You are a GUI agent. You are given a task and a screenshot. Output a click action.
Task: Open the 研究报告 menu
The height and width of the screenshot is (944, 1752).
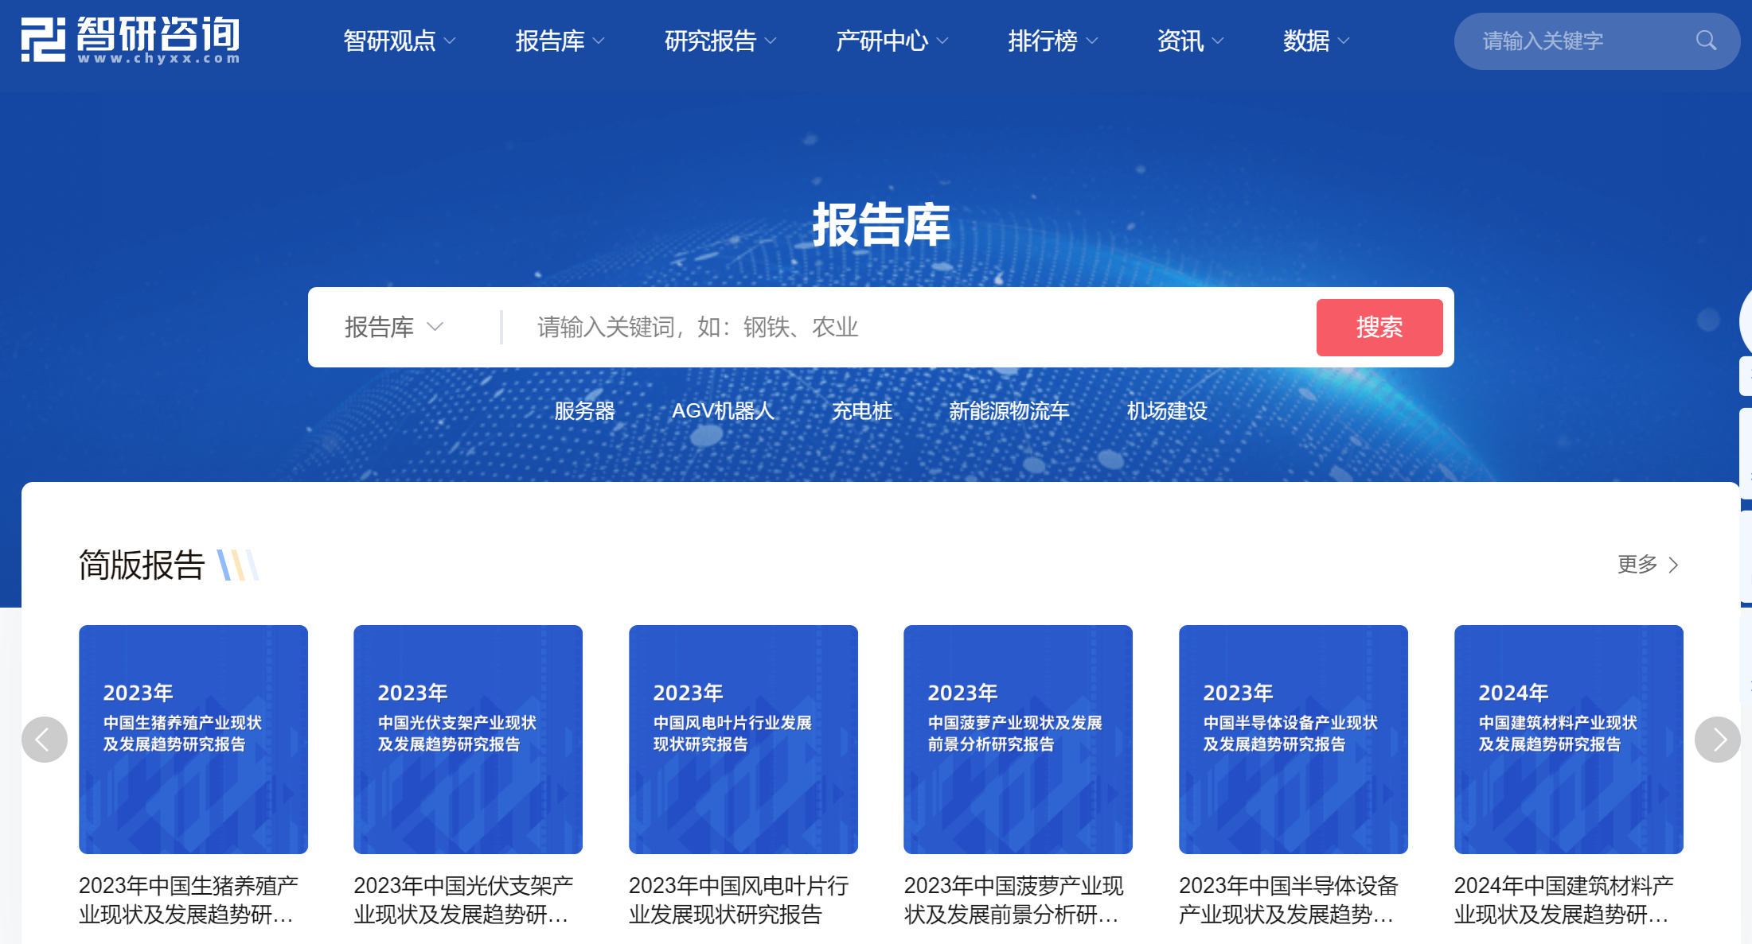(720, 41)
